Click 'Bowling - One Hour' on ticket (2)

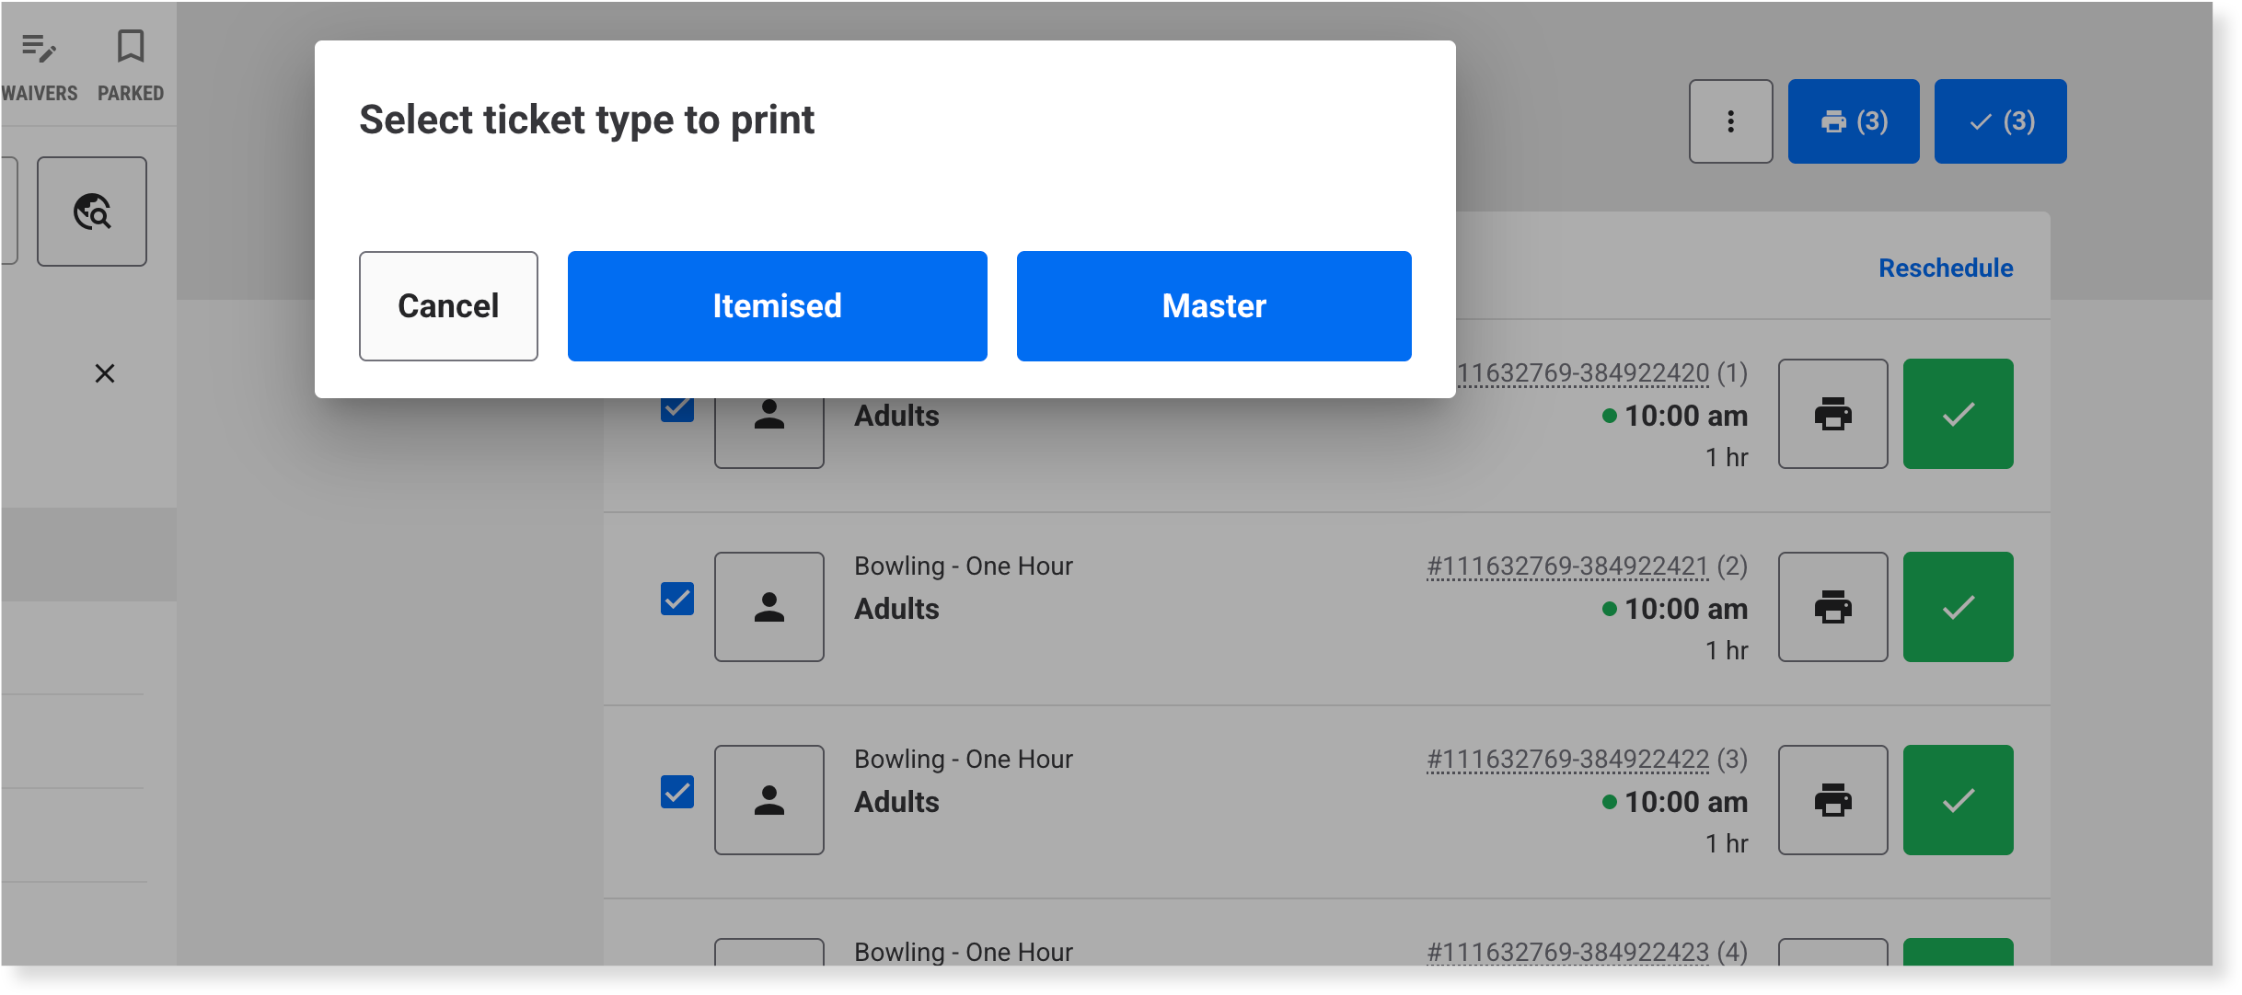point(964,566)
